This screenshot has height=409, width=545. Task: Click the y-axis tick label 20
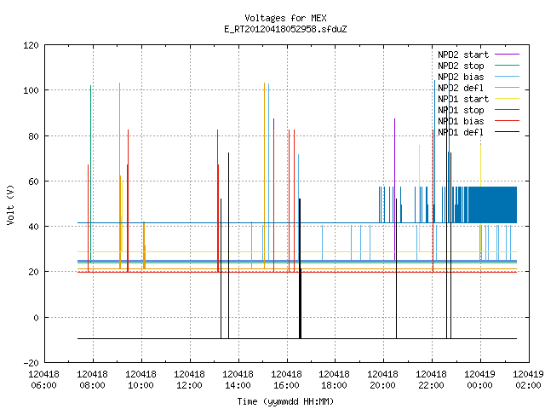tap(33, 272)
